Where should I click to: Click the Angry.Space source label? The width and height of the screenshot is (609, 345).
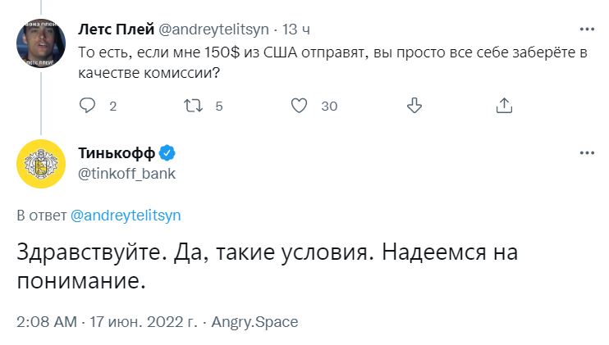(254, 322)
